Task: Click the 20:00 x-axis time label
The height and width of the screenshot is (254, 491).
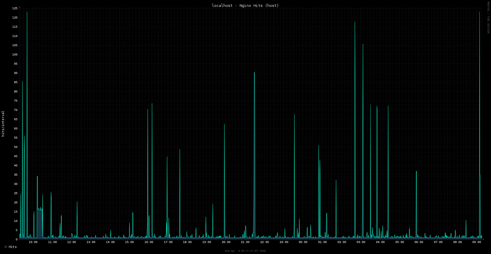Action: (226, 242)
